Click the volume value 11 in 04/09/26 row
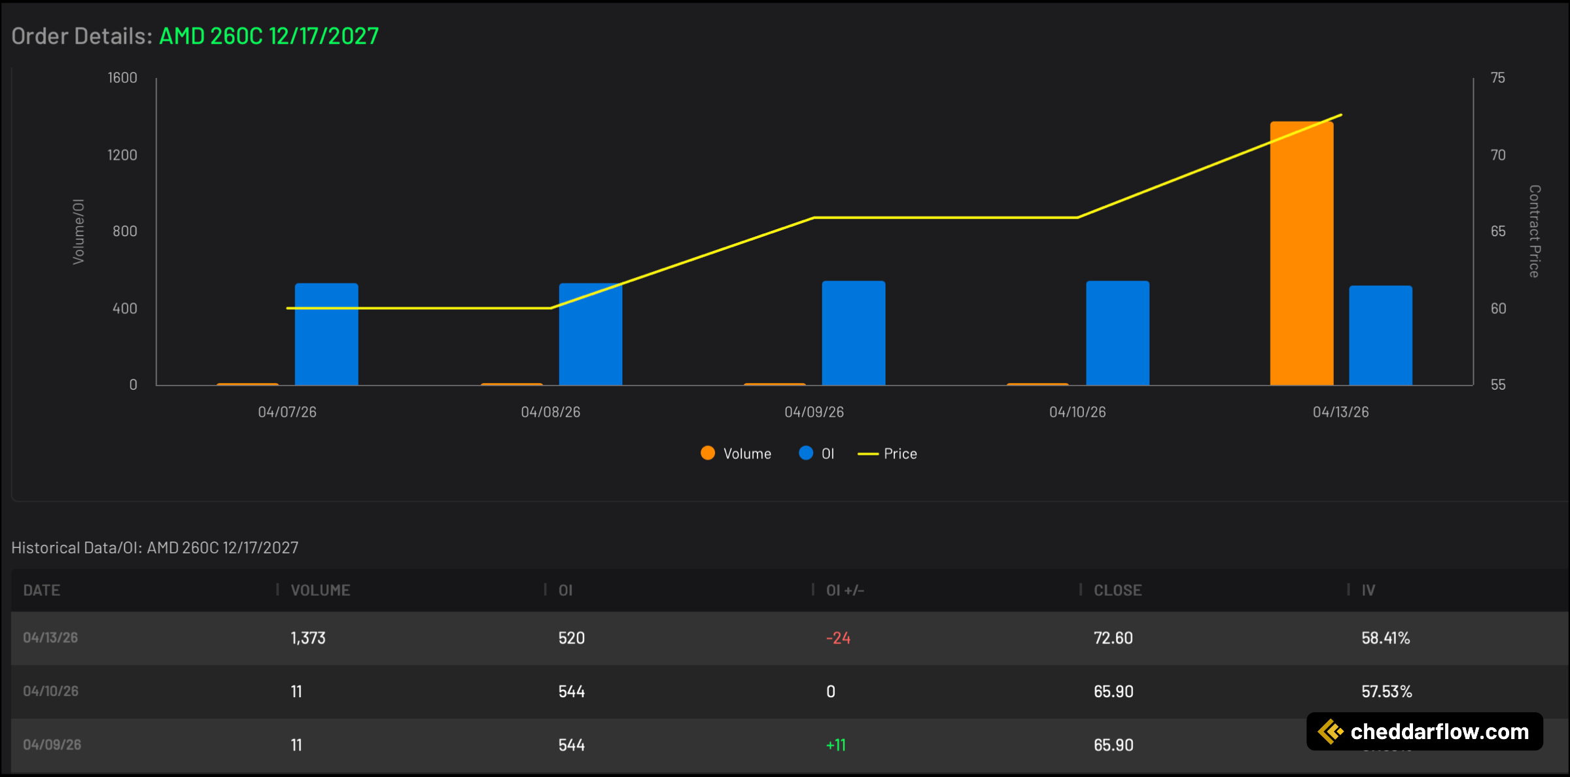Image resolution: width=1570 pixels, height=777 pixels. (296, 745)
